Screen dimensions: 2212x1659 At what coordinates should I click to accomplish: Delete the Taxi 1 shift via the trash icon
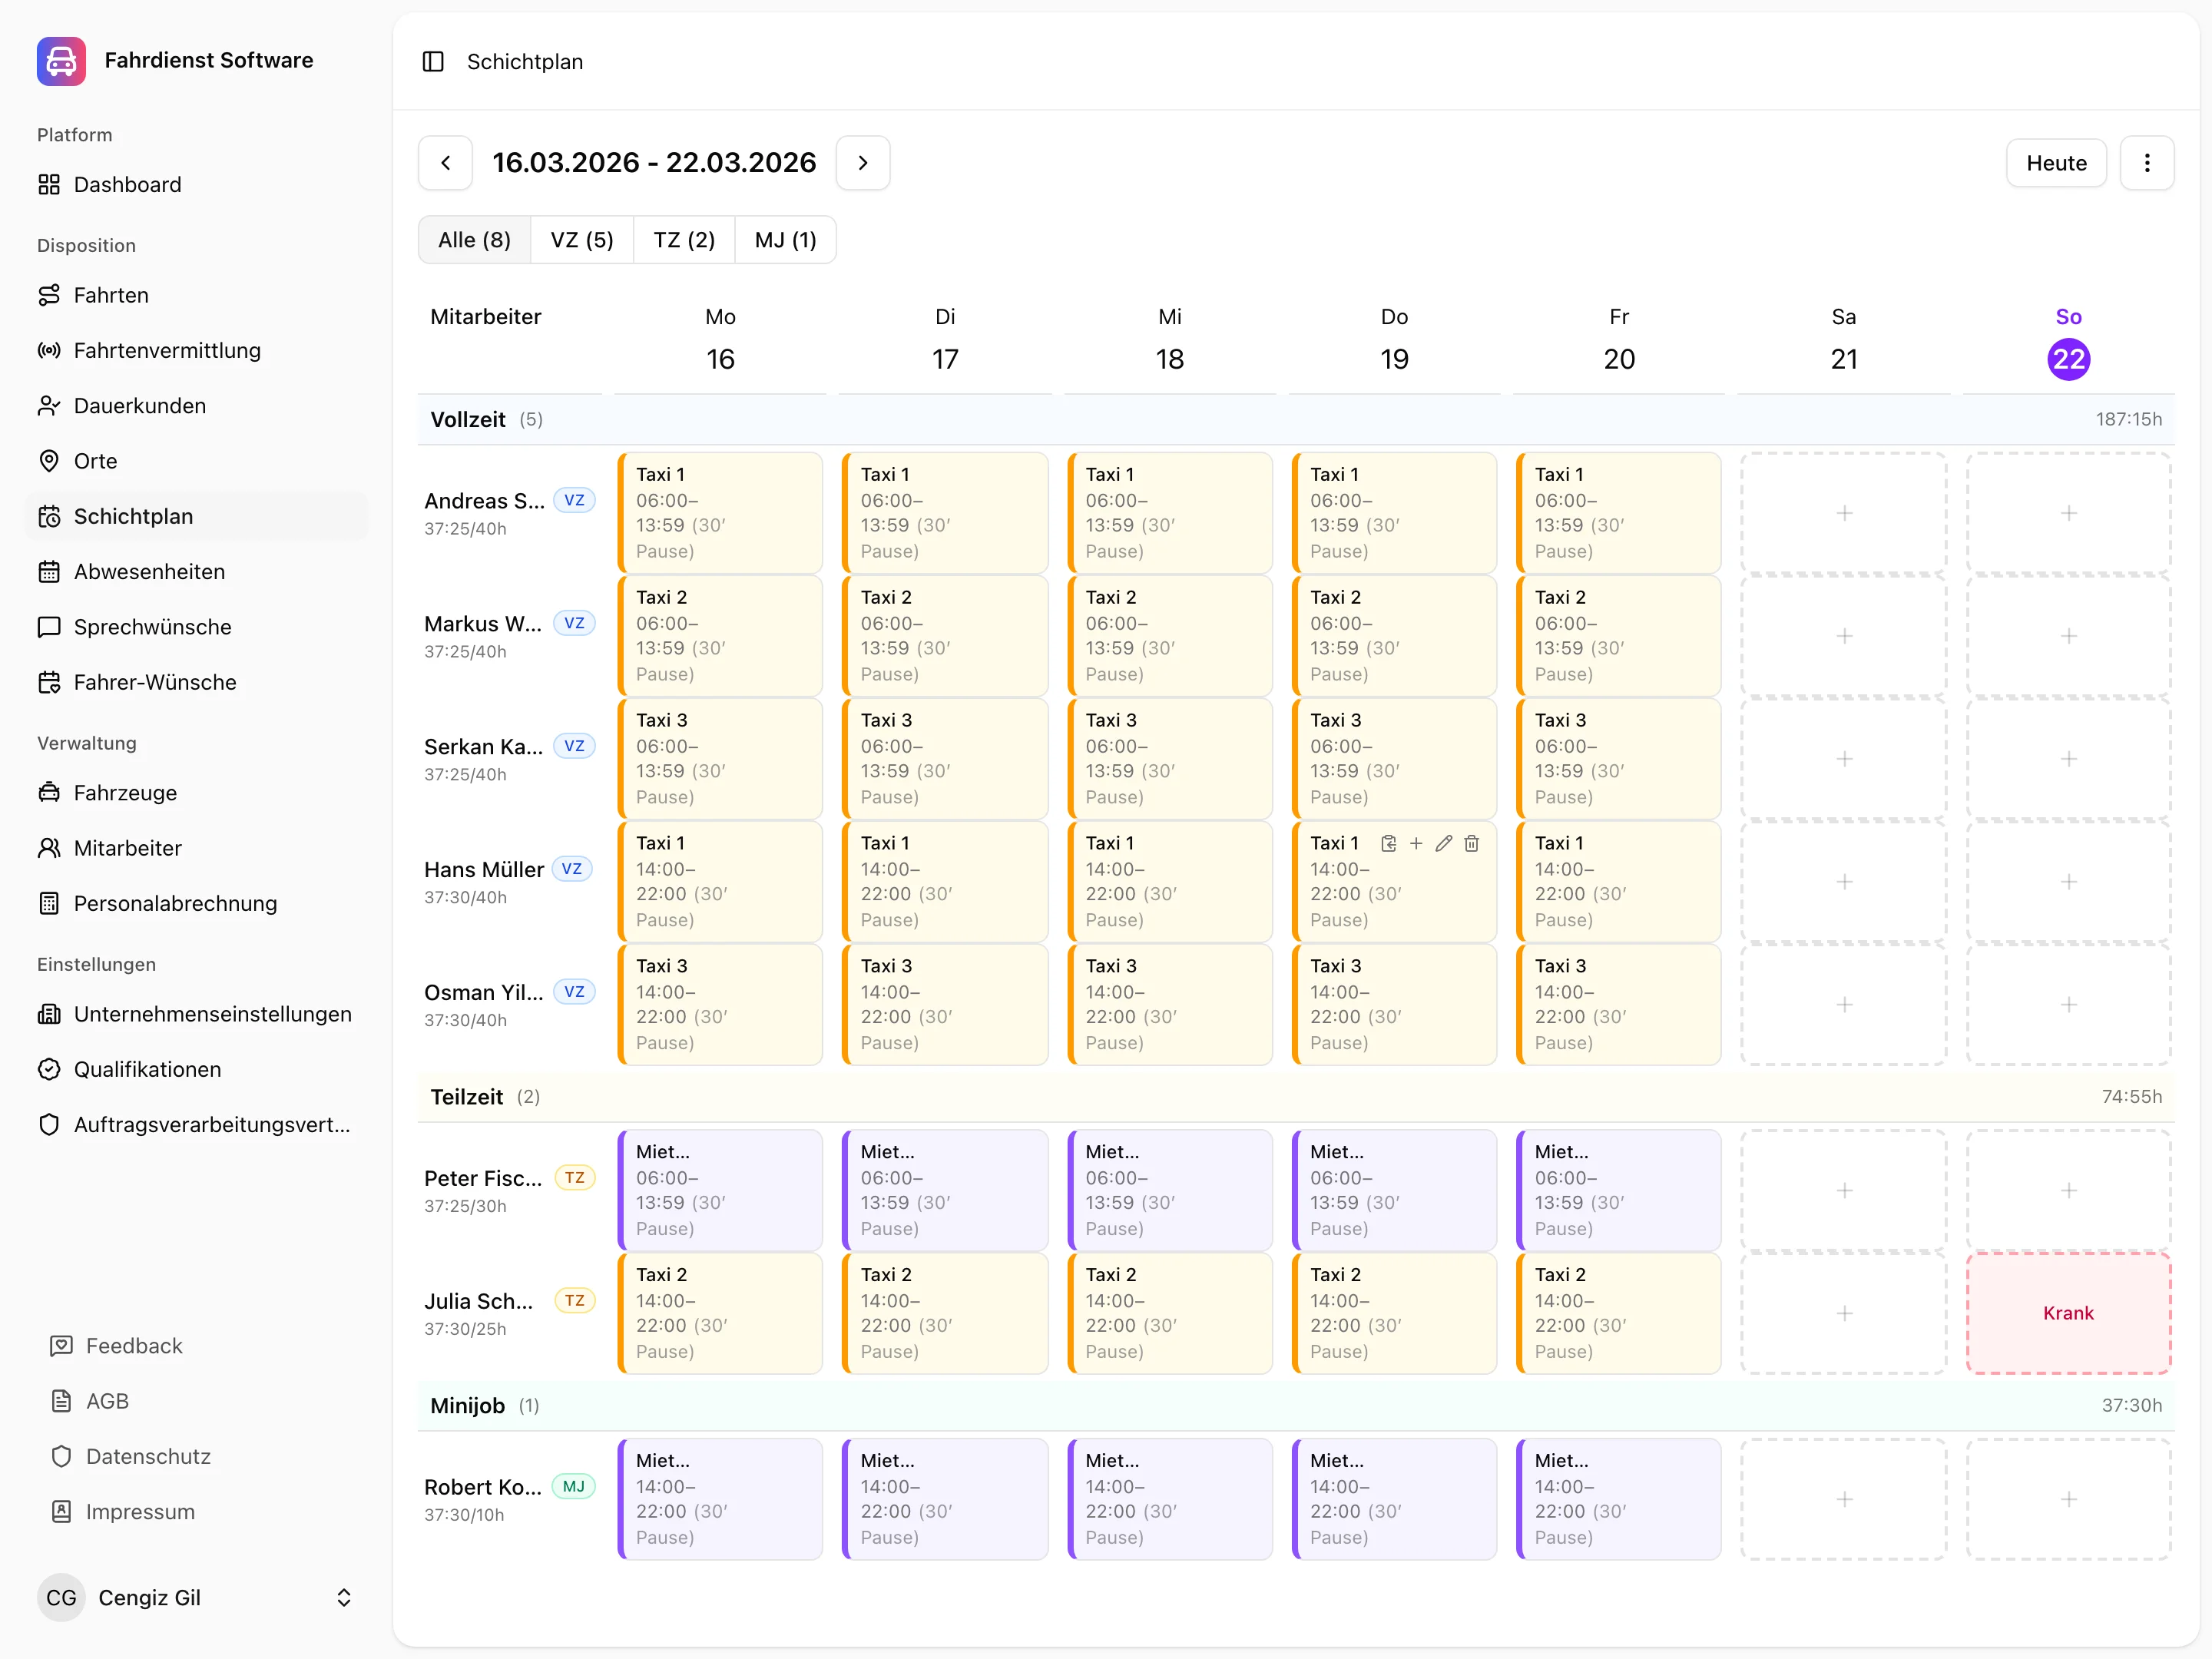[x=1471, y=843]
